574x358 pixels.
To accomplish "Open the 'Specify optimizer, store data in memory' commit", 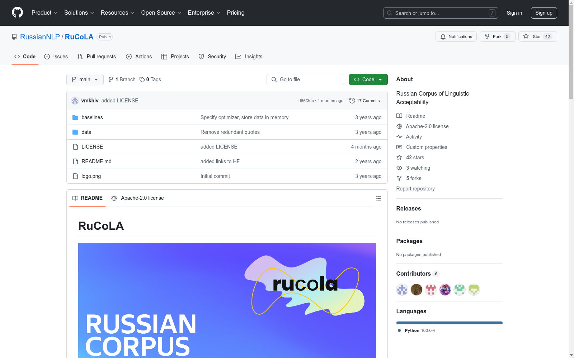I will pos(244,117).
